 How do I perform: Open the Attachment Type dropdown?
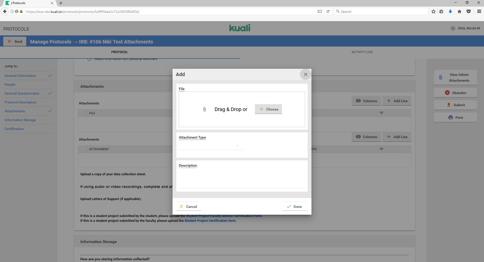tap(211, 146)
